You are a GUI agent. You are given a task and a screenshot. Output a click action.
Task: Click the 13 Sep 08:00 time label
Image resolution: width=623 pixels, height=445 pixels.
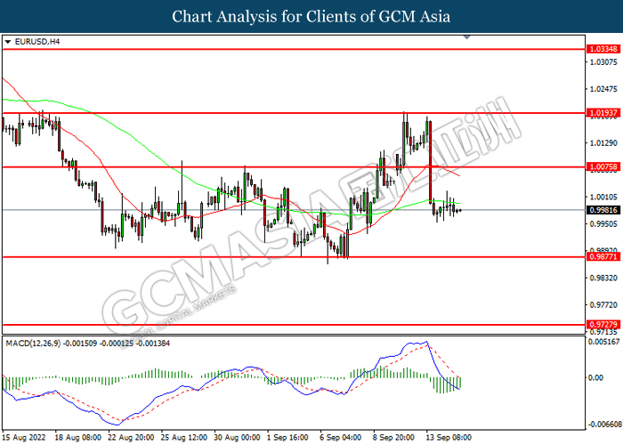tap(449, 438)
